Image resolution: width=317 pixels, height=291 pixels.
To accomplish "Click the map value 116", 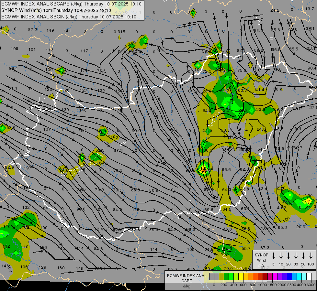I will click(135, 210).
